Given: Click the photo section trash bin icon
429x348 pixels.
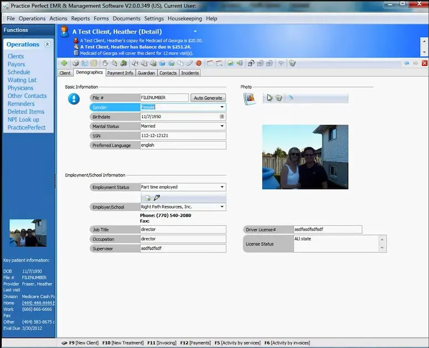Looking at the screenshot, I should (x=279, y=98).
